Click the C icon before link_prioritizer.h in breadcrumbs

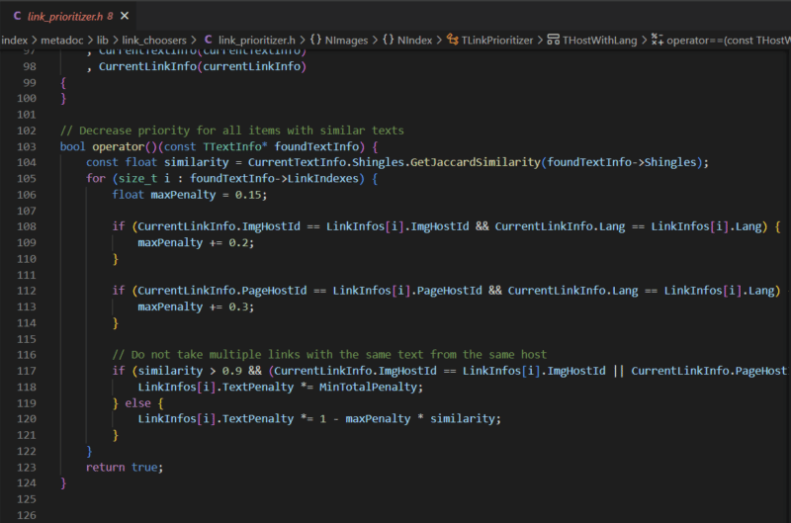pyautogui.click(x=208, y=40)
